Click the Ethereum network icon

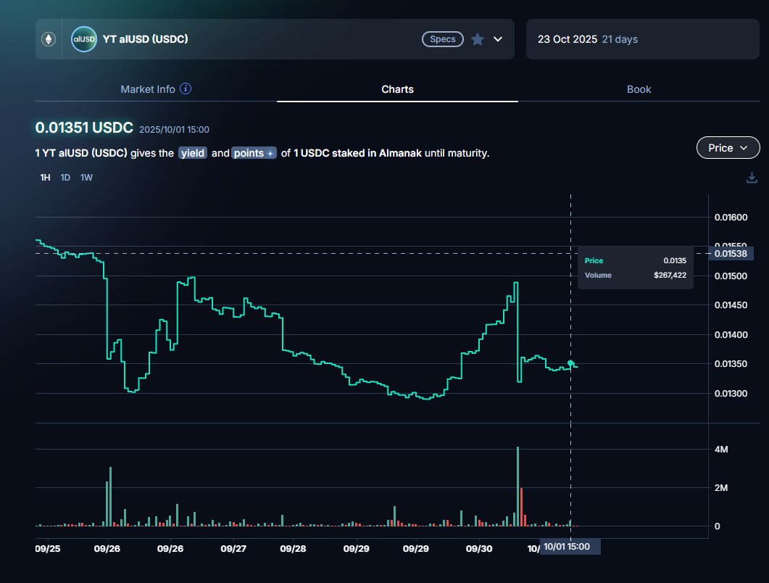pyautogui.click(x=50, y=39)
